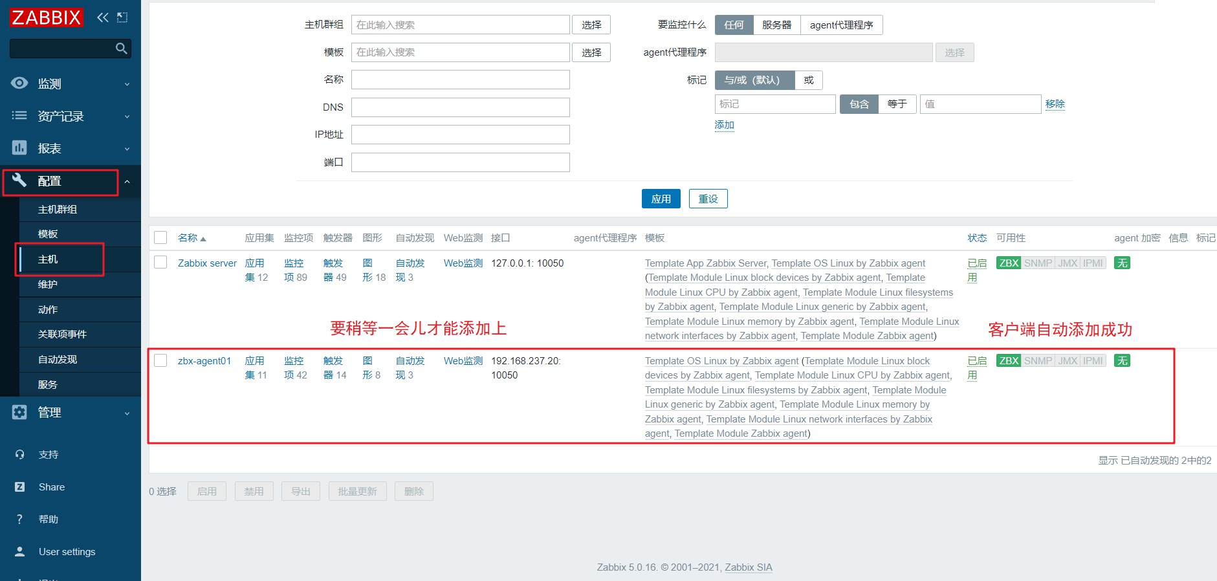
Task: Toggle kiosk mode icon beside the logo
Action: (x=122, y=17)
